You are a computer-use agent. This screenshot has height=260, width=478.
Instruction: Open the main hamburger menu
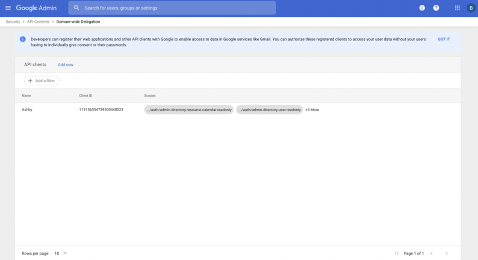8,8
